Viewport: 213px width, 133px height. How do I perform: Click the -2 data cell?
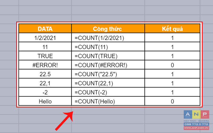pyautogui.click(x=45, y=92)
